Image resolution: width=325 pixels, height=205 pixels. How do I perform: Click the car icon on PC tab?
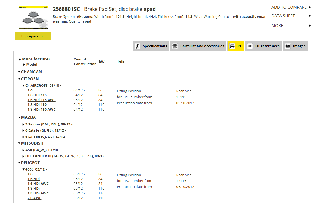(x=232, y=46)
